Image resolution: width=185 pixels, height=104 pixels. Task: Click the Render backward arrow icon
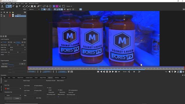129,72
